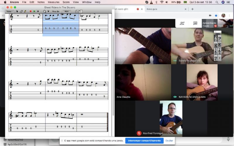Select Ana Claudia's video tile
Screen dimensions: 234x146
(143, 82)
